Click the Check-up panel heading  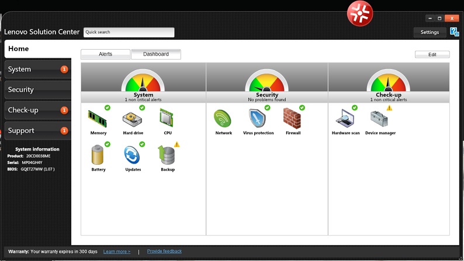[389, 95]
